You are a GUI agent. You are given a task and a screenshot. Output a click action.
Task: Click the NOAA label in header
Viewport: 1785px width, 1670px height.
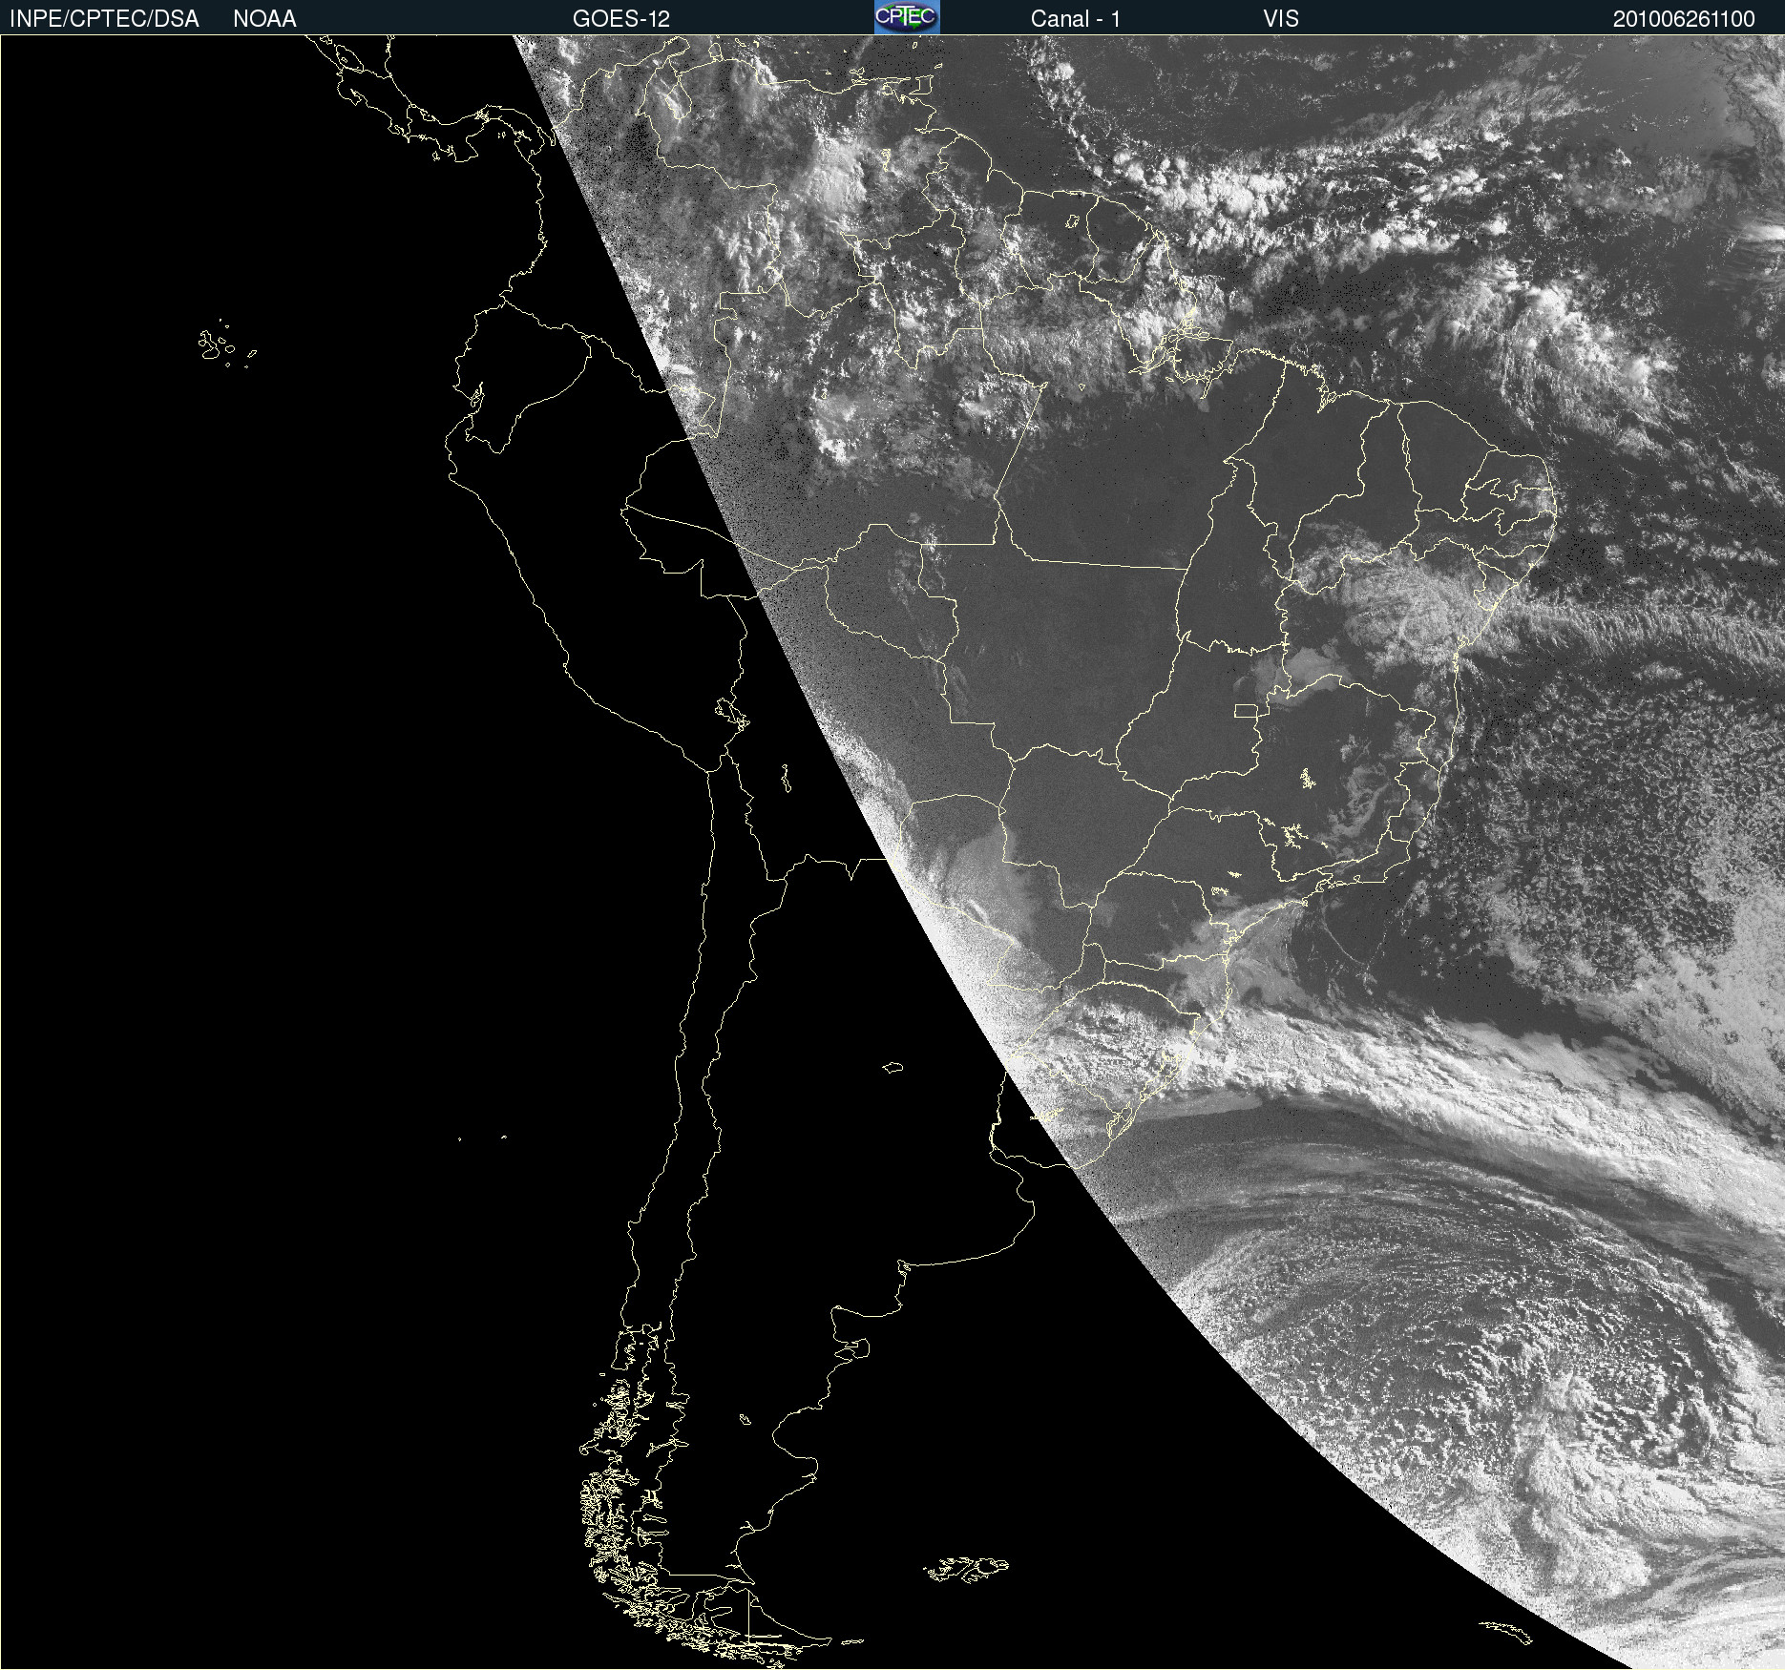coord(264,19)
